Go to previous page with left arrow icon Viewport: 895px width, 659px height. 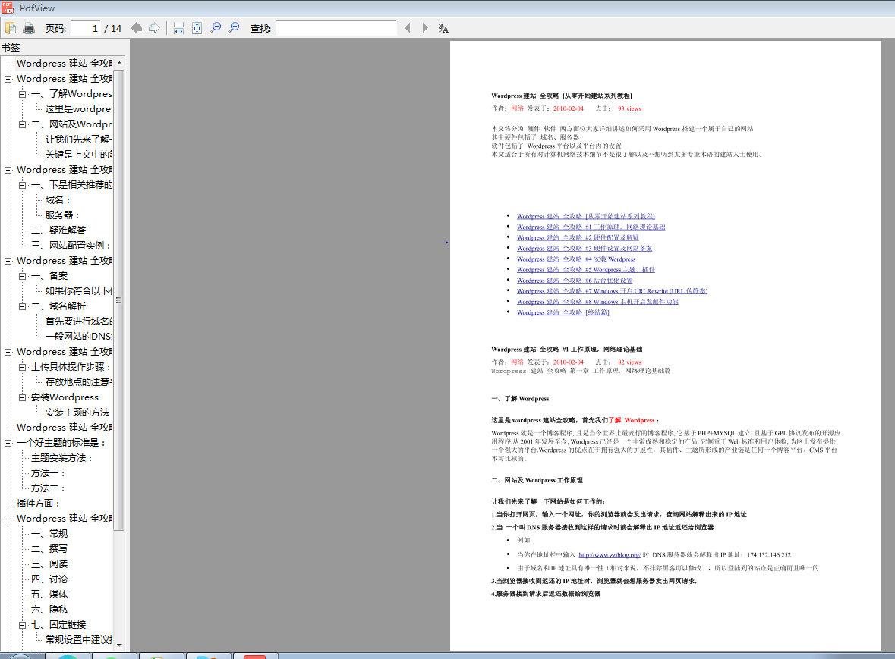(x=137, y=28)
